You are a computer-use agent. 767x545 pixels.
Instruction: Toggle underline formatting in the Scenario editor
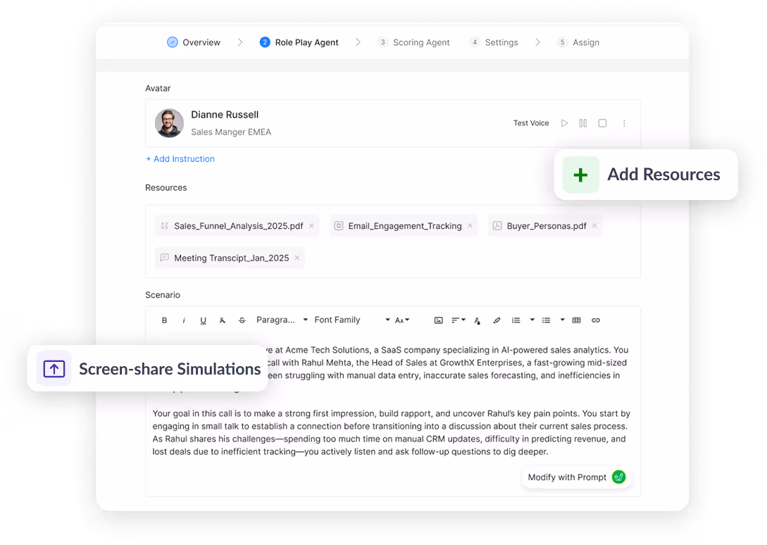pos(203,320)
